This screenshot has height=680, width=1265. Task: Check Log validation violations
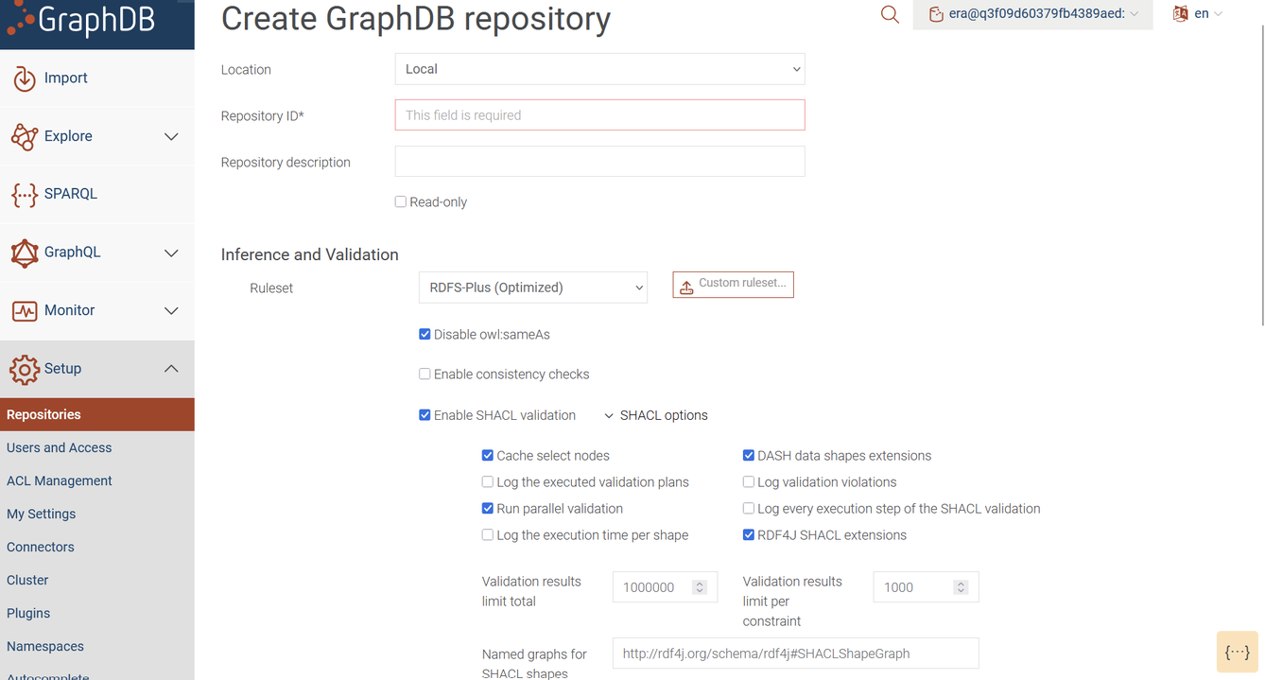[x=749, y=481]
